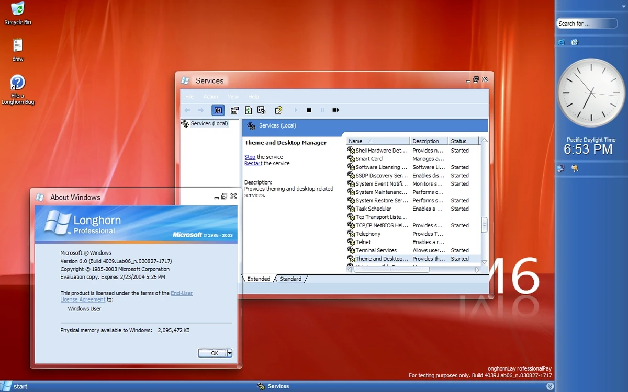Viewport: 628px width, 392px height.
Task: Open Properties via the properties toolbar icon
Action: pos(234,110)
